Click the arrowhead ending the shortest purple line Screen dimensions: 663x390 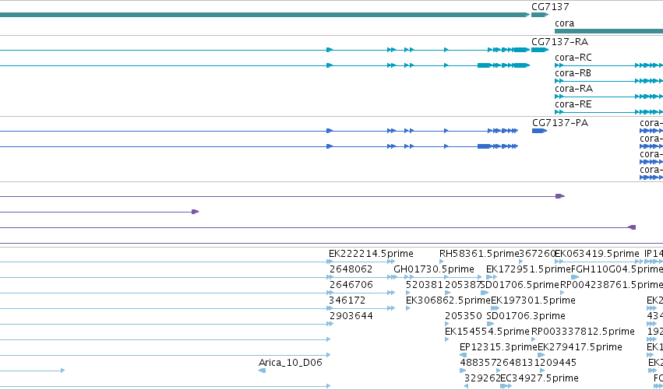(195, 212)
